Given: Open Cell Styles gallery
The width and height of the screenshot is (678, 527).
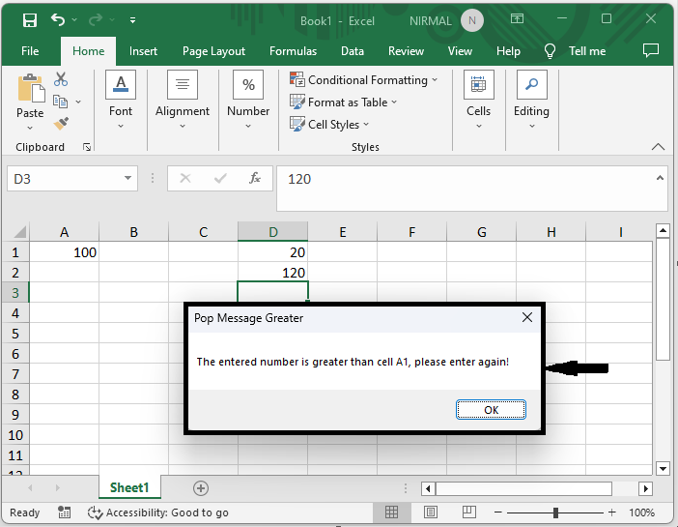Looking at the screenshot, I should coord(329,125).
